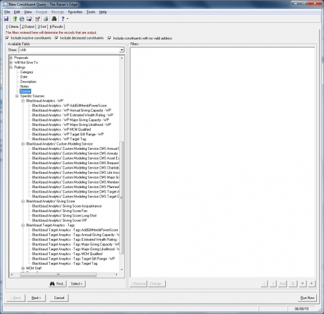The width and height of the screenshot is (324, 314).
Task: Collapse Blackbaud Analytics' Giving Score group
Action: [x=23, y=201]
